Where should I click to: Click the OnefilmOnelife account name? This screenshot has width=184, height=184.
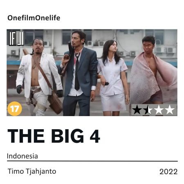(34, 18)
